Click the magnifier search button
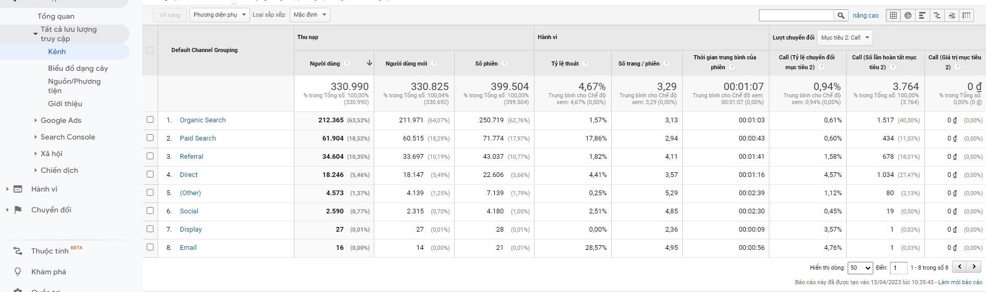The width and height of the screenshot is (986, 292). point(840,16)
